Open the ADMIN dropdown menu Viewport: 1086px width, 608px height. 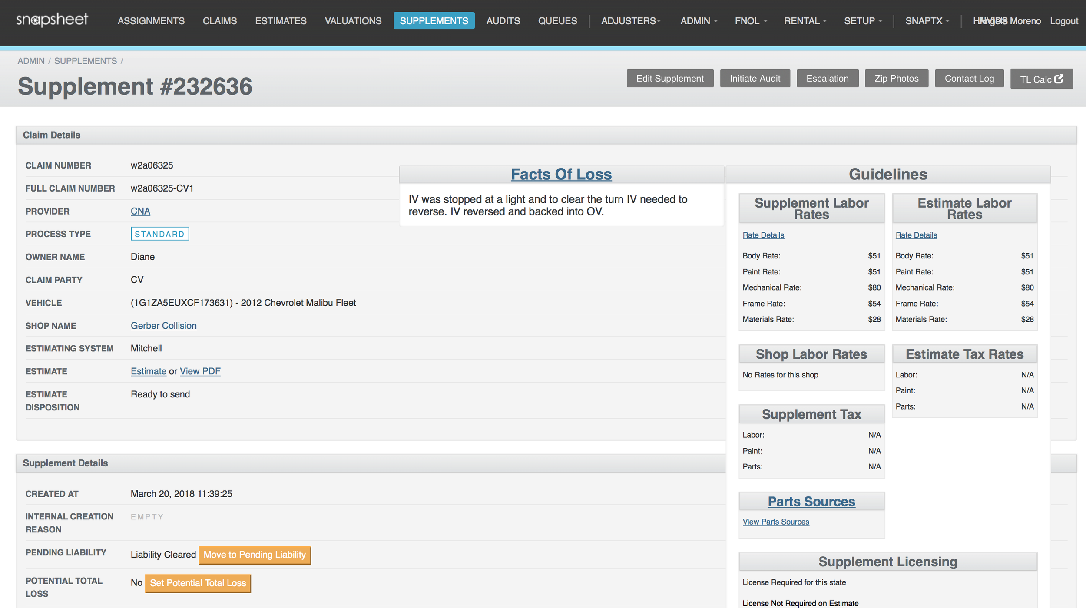point(699,21)
